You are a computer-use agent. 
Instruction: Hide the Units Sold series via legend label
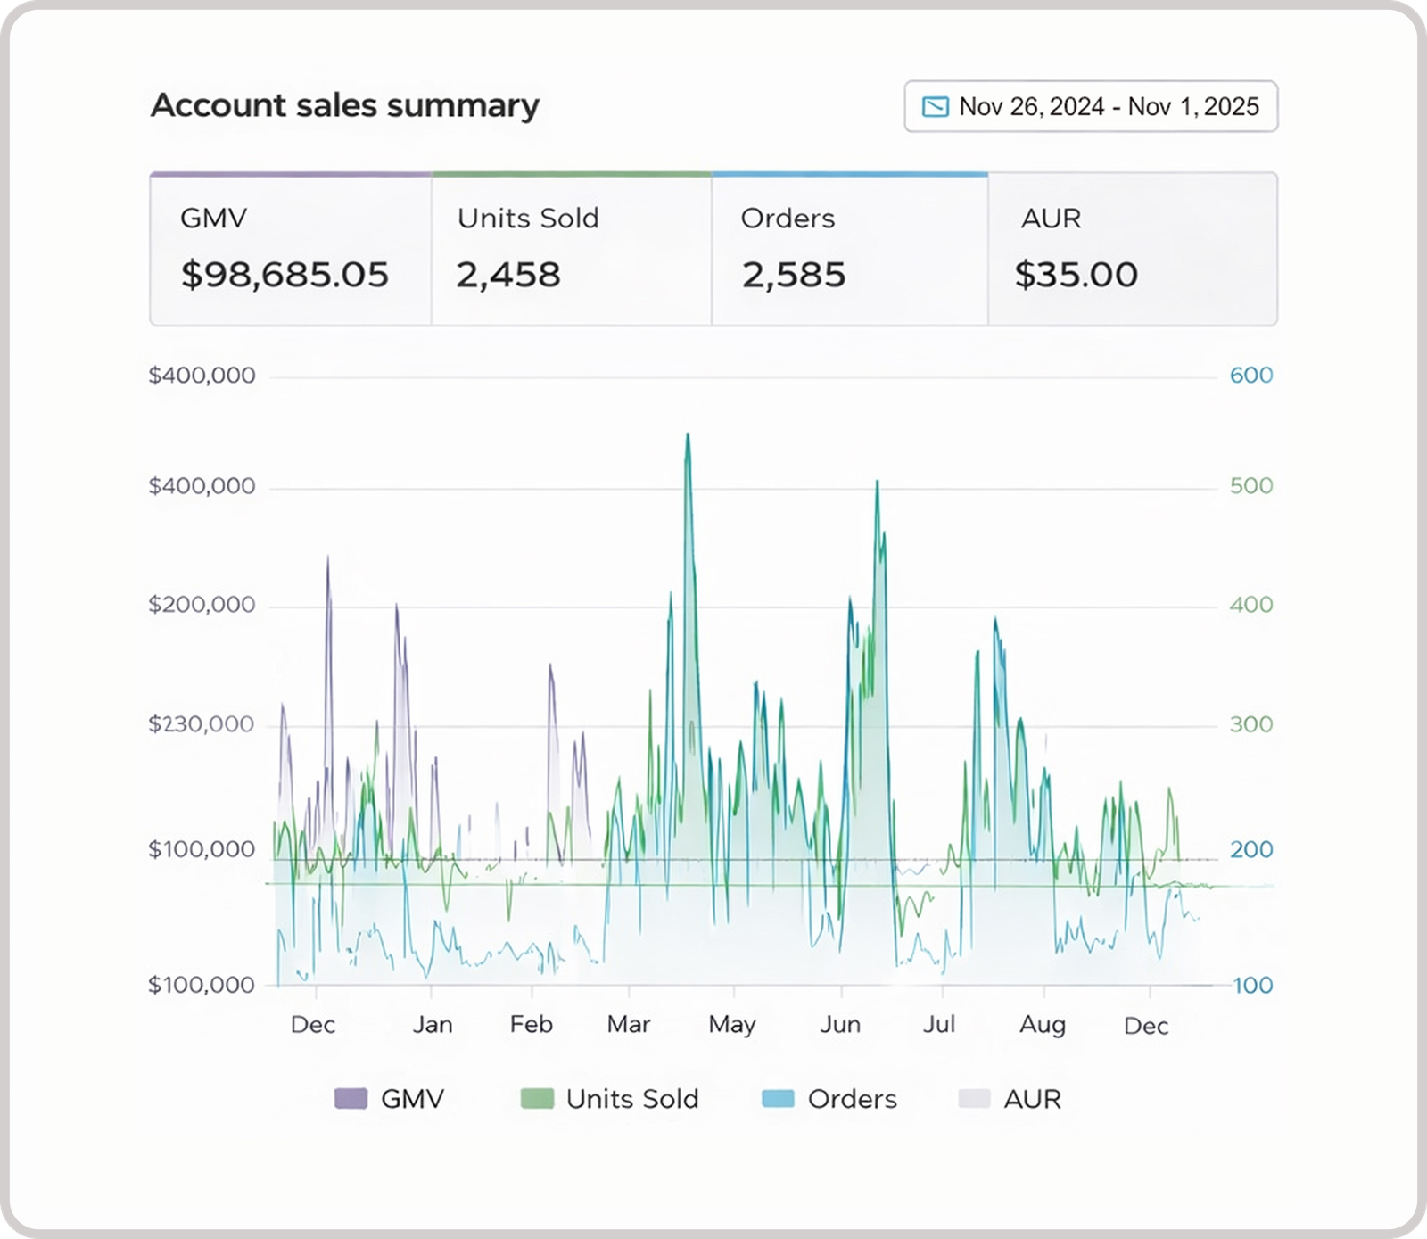coord(632,1098)
